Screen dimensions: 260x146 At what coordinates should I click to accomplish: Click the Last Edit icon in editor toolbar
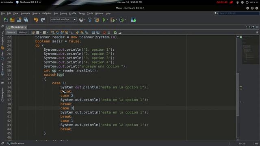pos(33,32)
